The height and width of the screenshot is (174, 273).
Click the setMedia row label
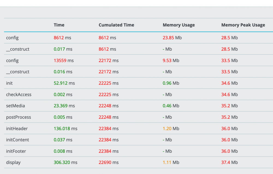(x=16, y=106)
